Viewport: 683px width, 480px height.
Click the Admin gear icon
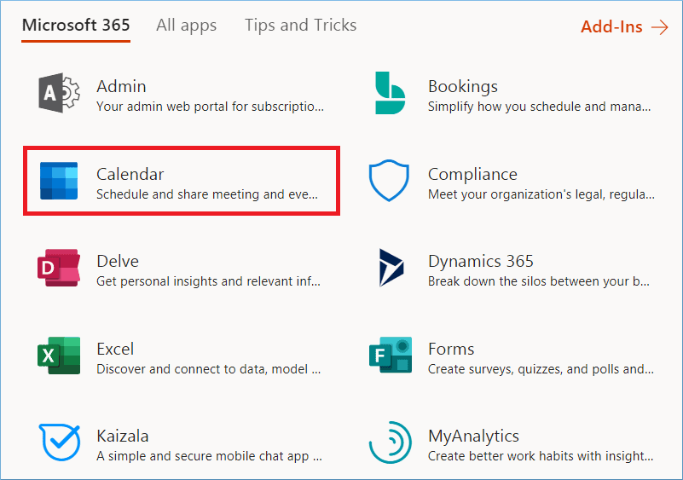(60, 93)
